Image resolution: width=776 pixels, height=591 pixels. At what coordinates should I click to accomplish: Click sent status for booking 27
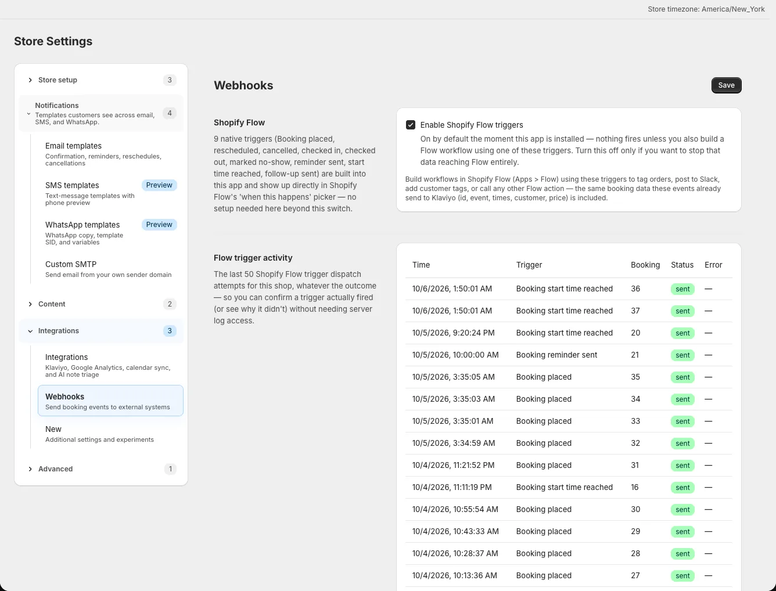coord(682,576)
